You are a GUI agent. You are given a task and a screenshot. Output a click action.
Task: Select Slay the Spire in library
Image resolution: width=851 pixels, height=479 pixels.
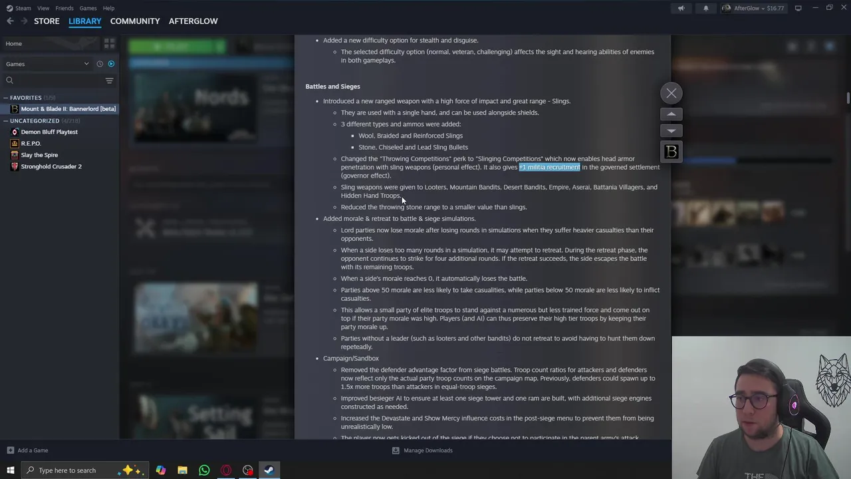pyautogui.click(x=39, y=155)
